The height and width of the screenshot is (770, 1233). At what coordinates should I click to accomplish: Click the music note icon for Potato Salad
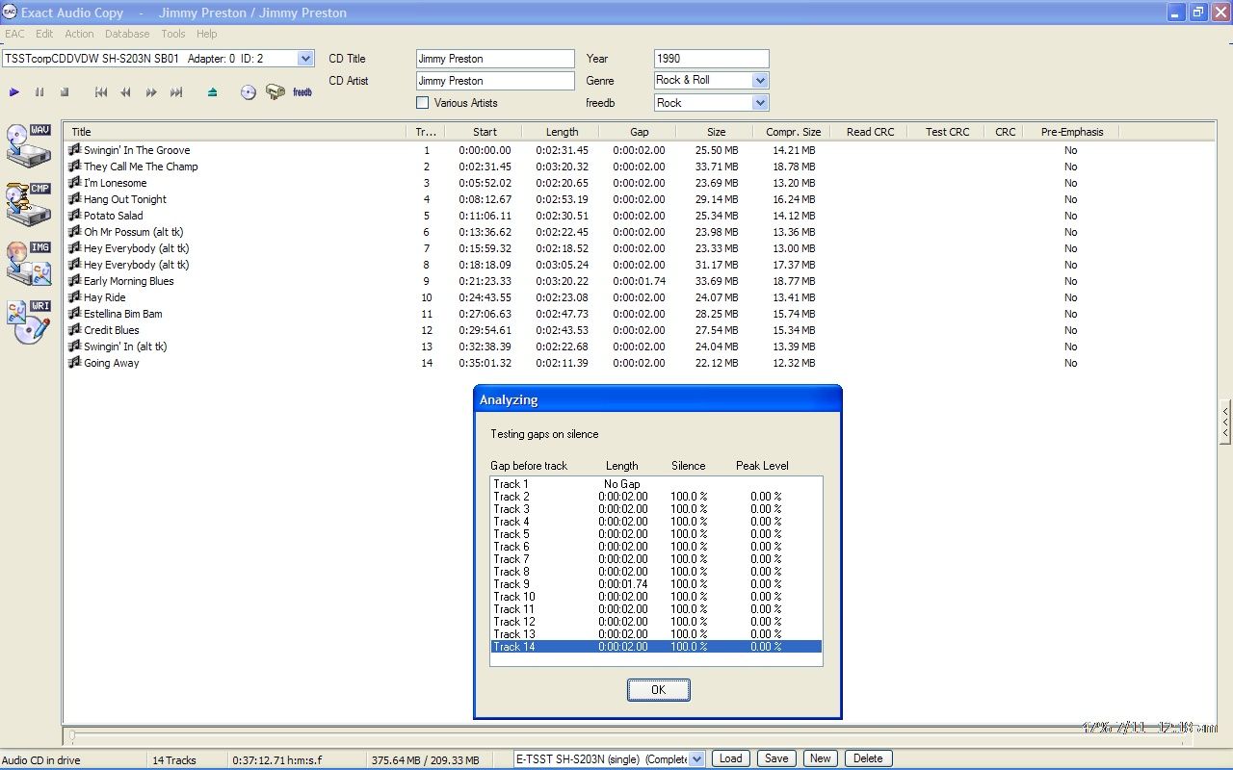74,216
